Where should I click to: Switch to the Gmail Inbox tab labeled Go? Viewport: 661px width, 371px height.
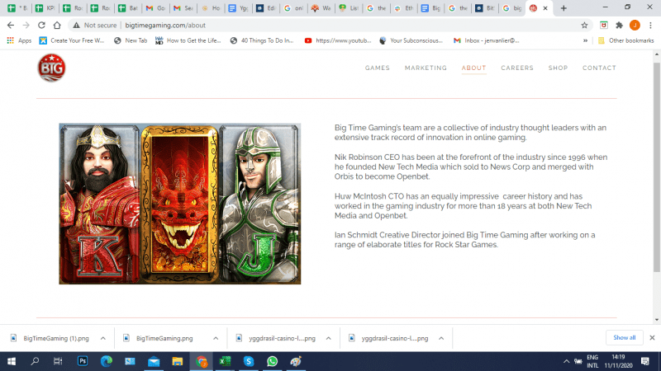[x=155, y=8]
